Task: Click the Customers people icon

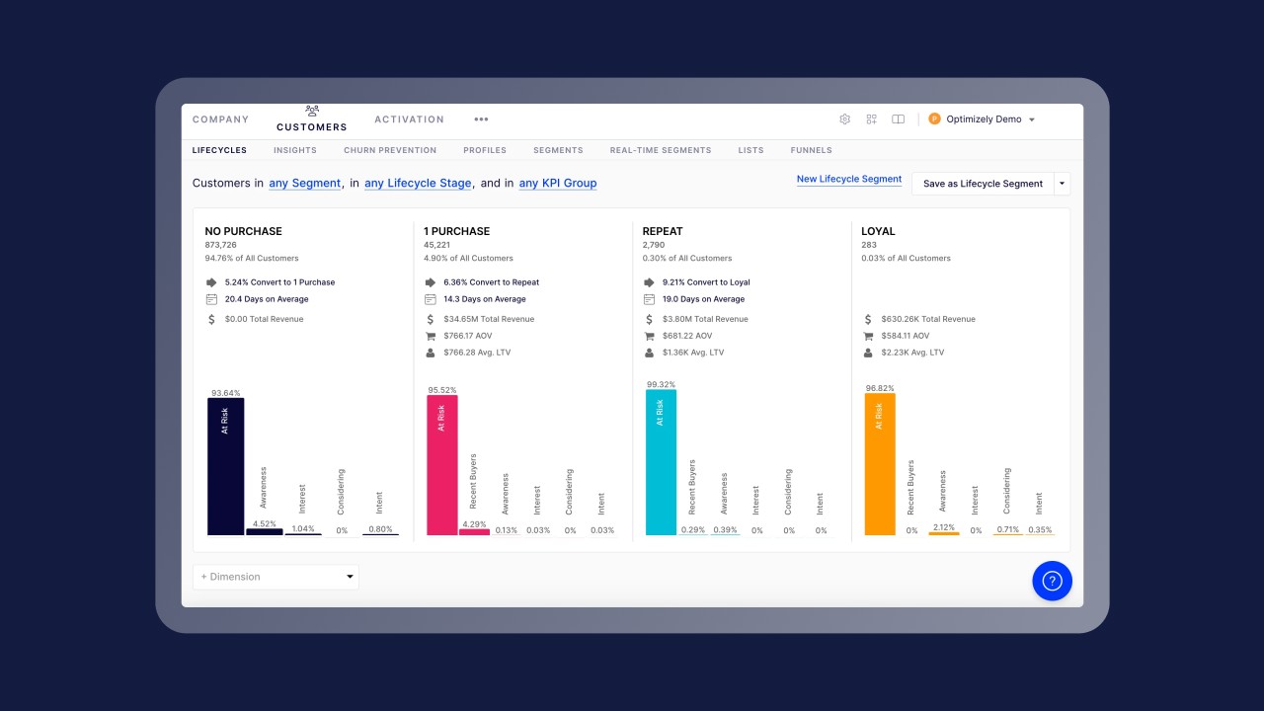Action: (312, 111)
